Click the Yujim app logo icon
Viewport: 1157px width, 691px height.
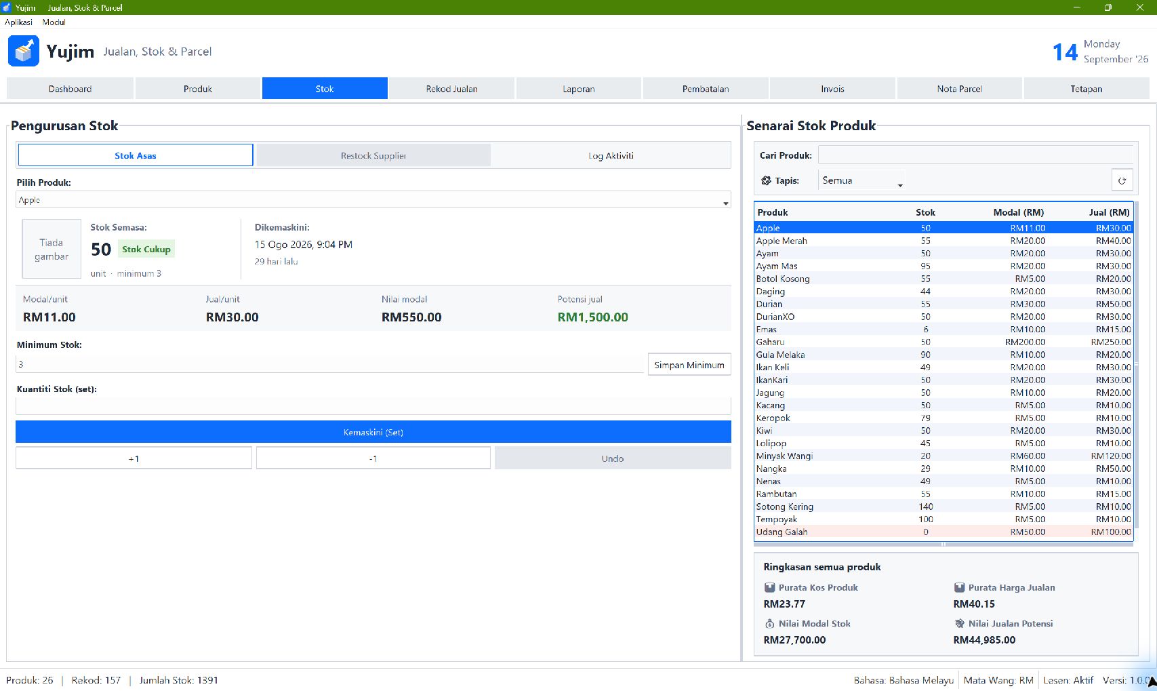24,51
